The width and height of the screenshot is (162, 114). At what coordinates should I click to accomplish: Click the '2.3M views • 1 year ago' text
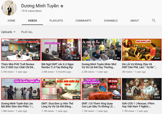(95, 72)
